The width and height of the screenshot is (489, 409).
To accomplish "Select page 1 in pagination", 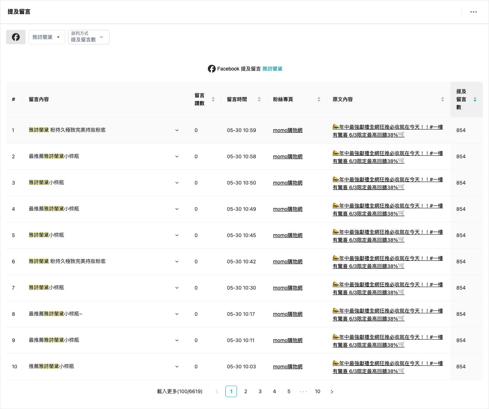I will pos(231,391).
